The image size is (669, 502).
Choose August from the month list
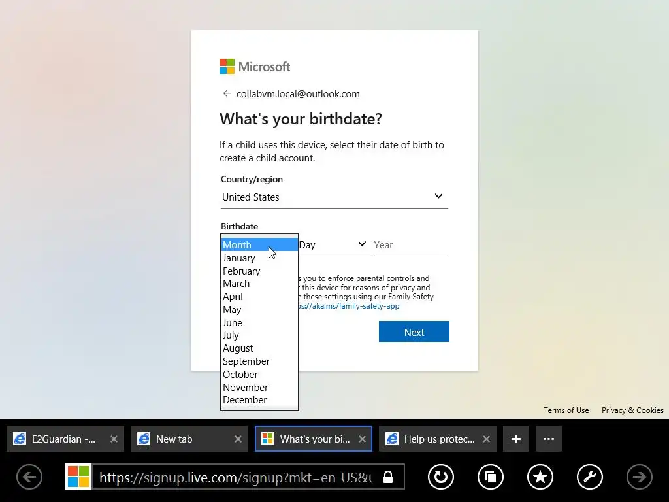coord(259,348)
